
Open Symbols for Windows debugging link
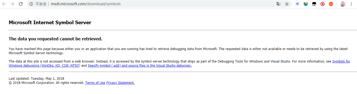(179, 64)
